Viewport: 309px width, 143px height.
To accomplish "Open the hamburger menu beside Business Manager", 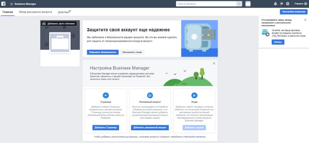I will point(12,4).
